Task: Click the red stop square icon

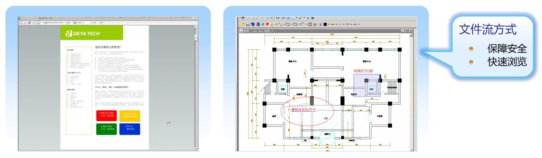Action: pyautogui.click(x=268, y=24)
